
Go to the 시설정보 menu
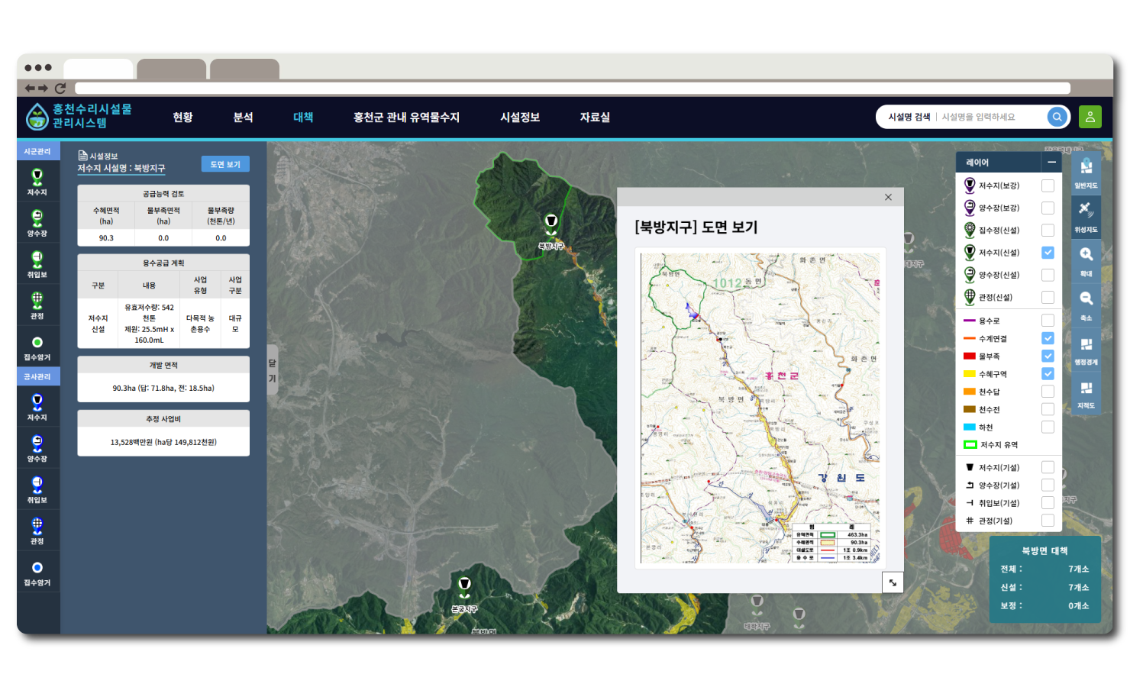520,118
